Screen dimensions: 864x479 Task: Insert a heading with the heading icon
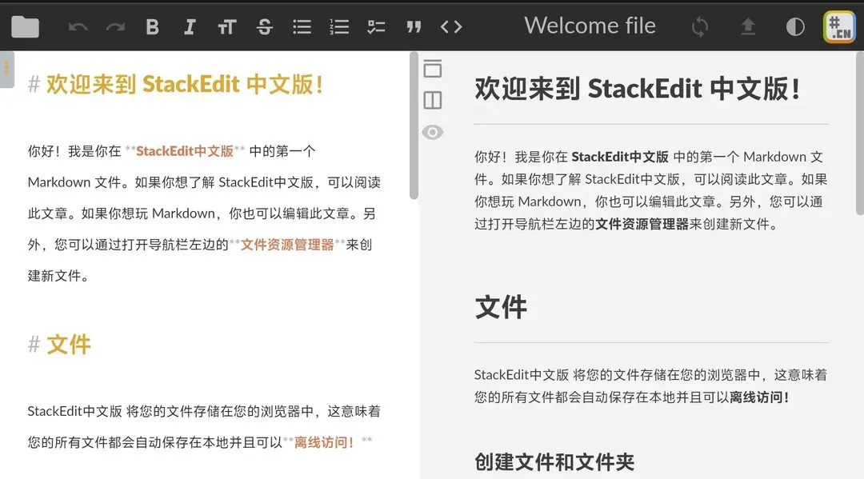click(227, 26)
